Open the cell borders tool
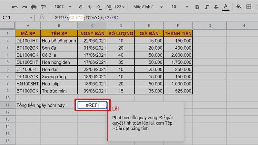Screen dimensions: 258x145 coord(249,7)
